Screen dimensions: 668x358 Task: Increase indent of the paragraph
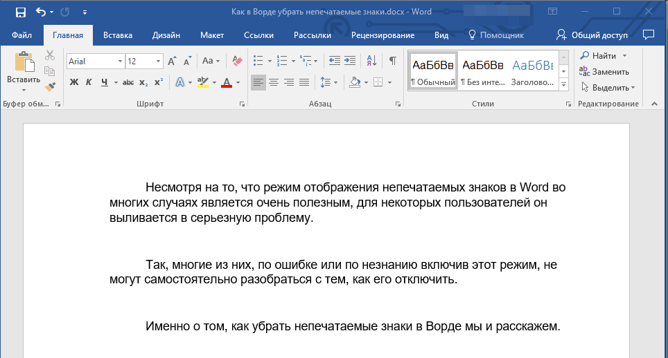pos(350,61)
